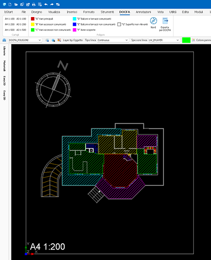
Task: Click the Nord compass icon
Action: tap(153, 21)
